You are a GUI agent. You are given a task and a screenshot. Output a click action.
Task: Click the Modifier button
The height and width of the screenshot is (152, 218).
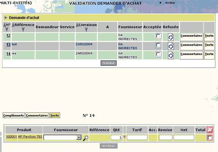click(109, 146)
